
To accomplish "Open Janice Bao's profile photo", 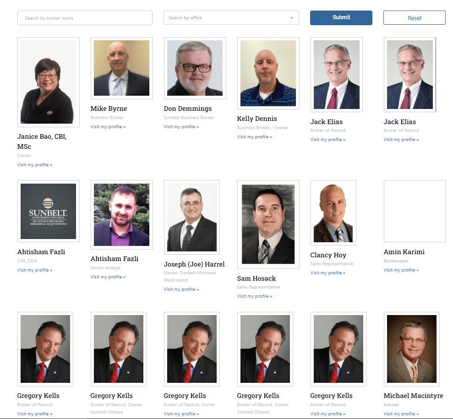I will tap(49, 82).
